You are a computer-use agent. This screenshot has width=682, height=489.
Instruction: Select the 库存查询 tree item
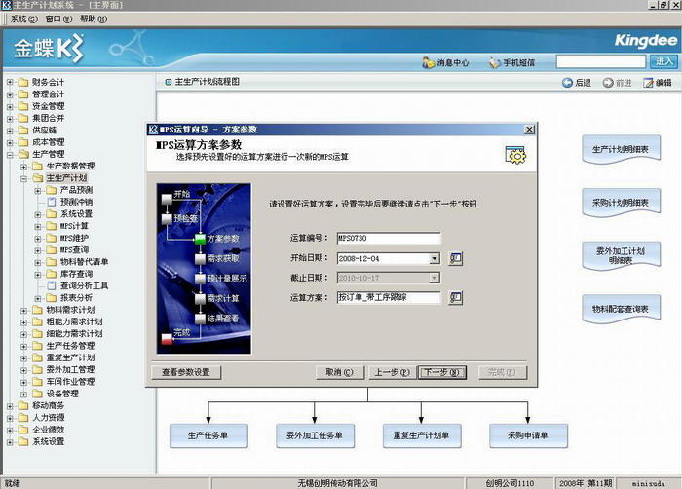(x=76, y=274)
